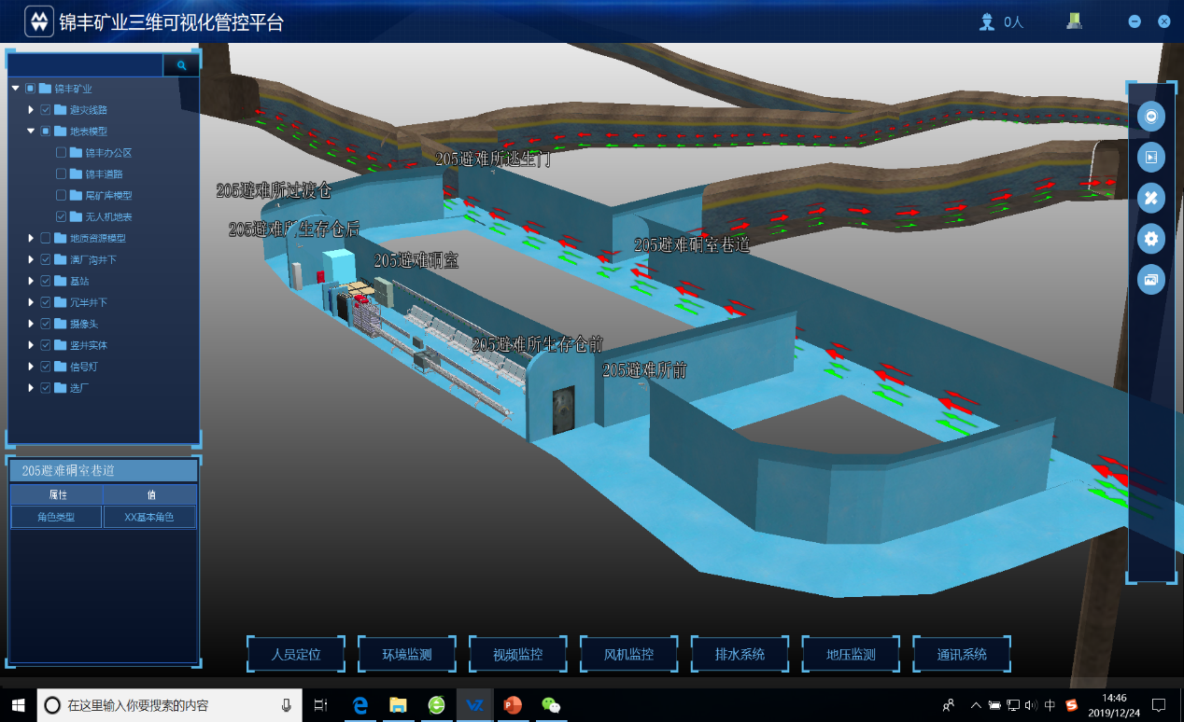Click the 地压监测 button
1184x722 pixels.
[x=851, y=655]
